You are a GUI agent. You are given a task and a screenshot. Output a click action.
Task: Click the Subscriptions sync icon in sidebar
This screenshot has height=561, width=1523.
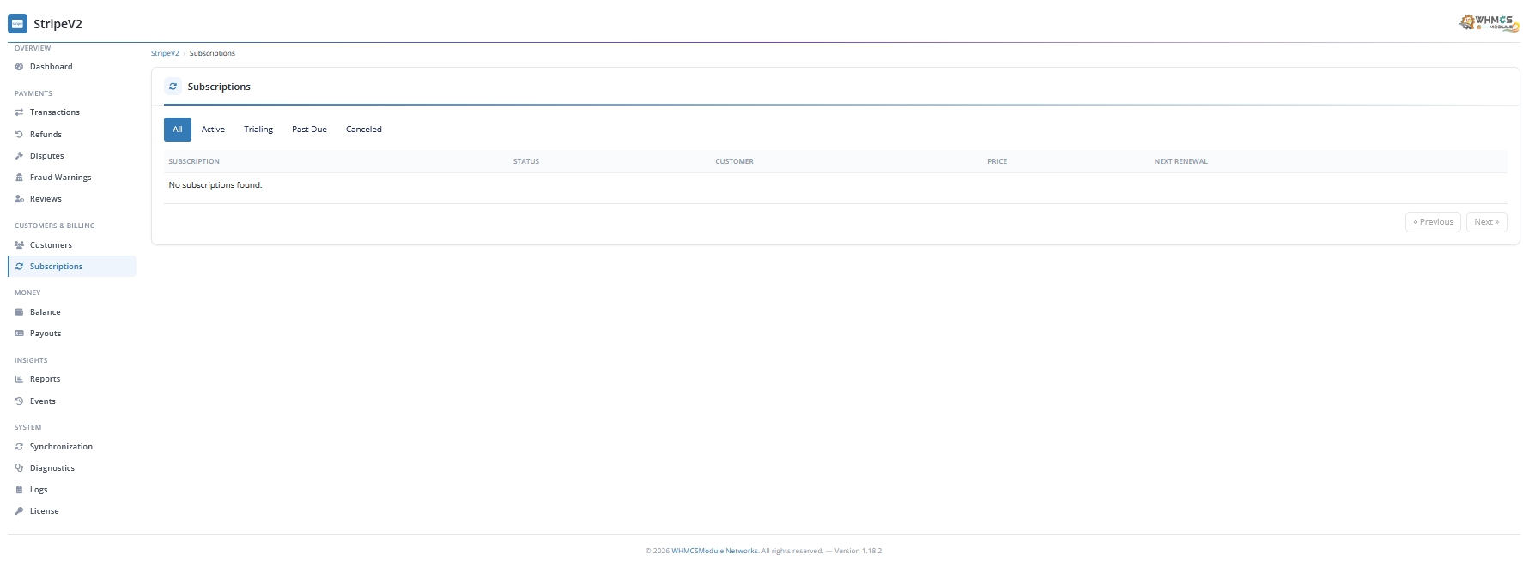(x=19, y=267)
